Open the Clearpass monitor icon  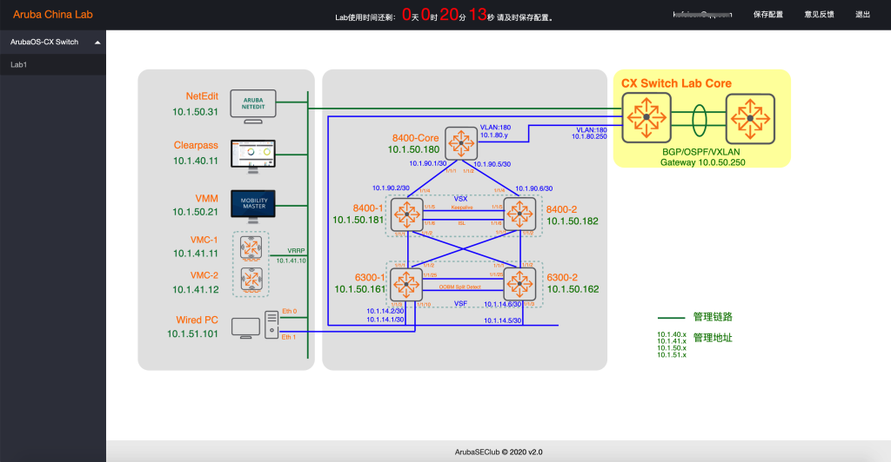pyautogui.click(x=251, y=154)
